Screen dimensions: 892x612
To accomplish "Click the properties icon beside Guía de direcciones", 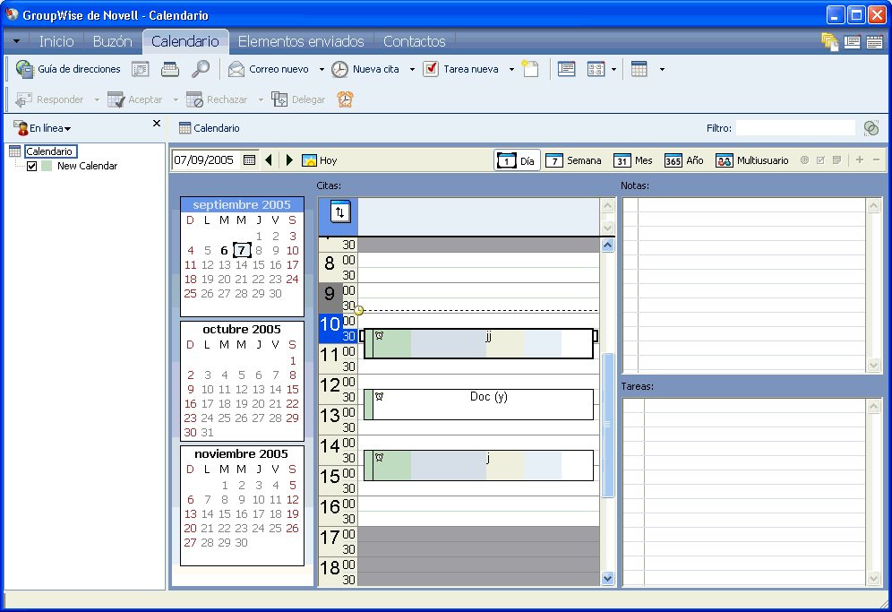I will [140, 69].
